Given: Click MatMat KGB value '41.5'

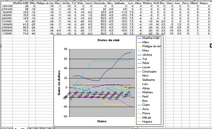Looking at the screenshot, I should (21, 24).
